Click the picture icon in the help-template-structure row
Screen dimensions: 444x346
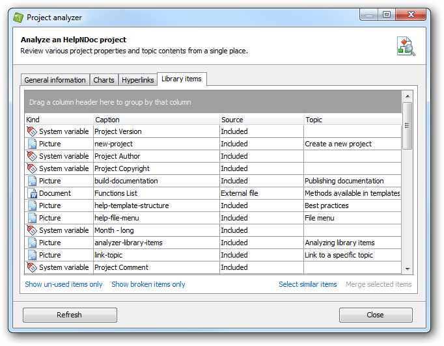(32, 206)
